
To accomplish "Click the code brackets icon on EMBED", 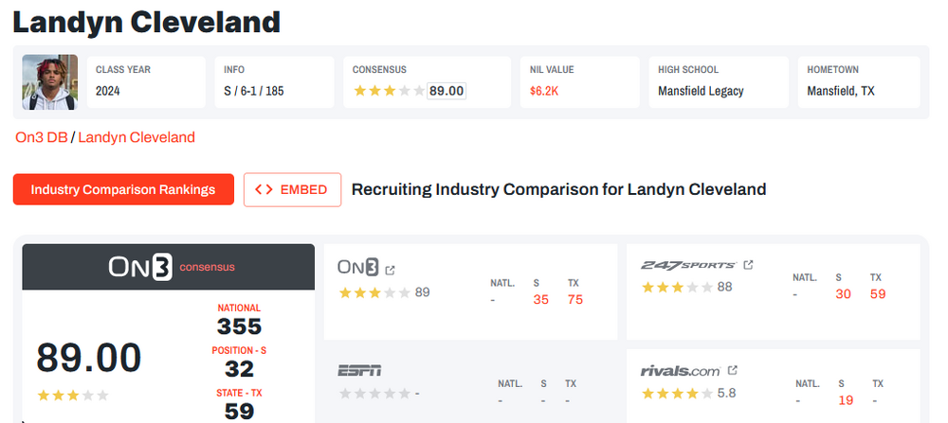I will (x=264, y=189).
